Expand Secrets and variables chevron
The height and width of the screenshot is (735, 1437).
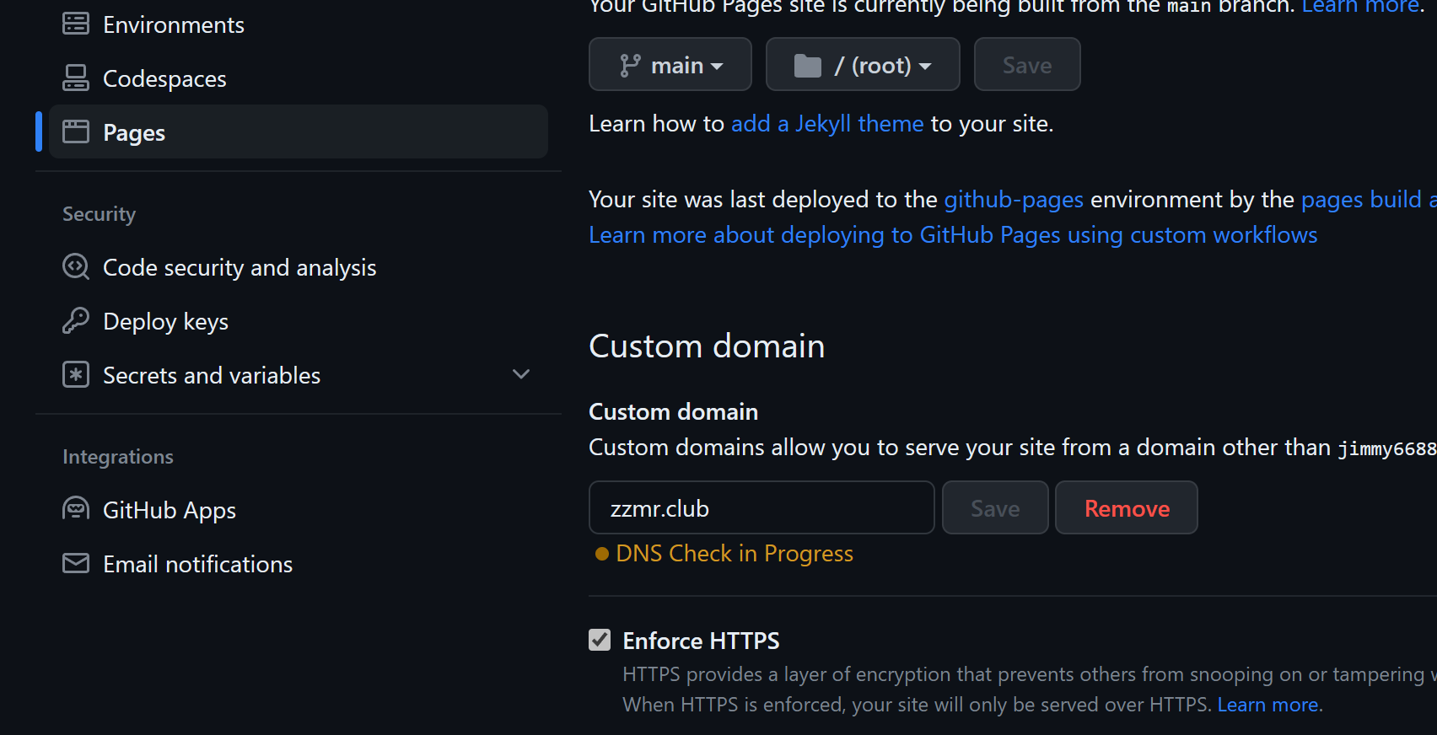coord(521,374)
